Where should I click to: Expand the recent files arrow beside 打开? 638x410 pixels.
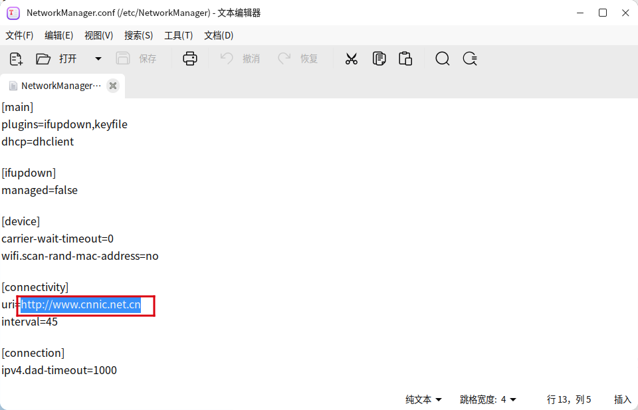pos(98,58)
